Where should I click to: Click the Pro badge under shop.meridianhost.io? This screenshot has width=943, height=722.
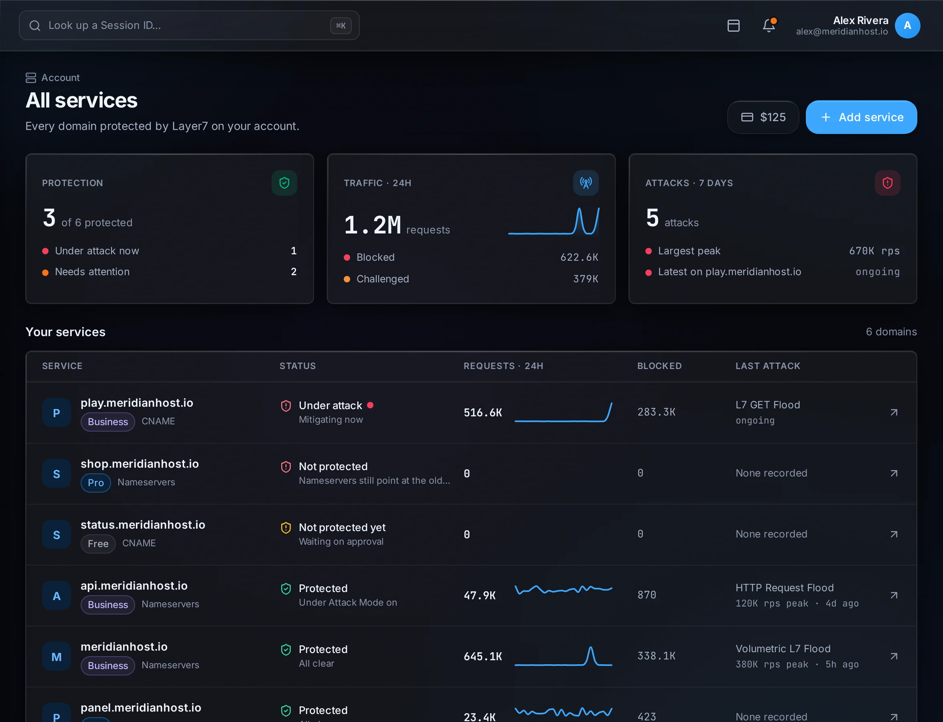click(96, 483)
